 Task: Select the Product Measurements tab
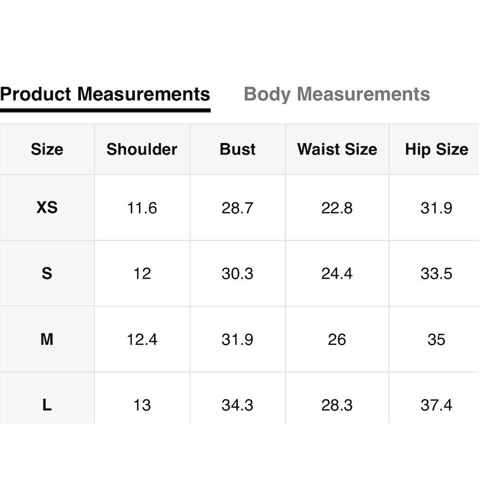click(105, 94)
